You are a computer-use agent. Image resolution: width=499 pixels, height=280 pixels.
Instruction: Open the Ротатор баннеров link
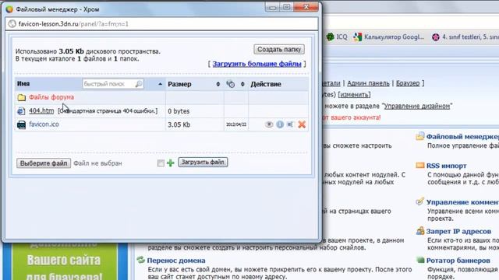[x=458, y=261]
